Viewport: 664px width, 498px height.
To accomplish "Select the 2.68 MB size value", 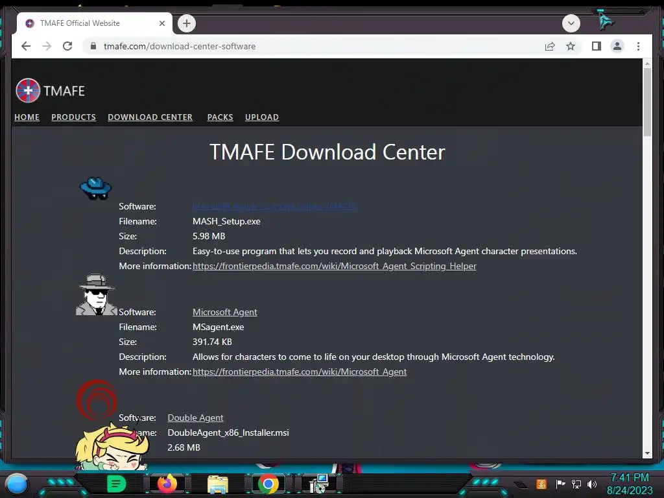I will click(184, 447).
